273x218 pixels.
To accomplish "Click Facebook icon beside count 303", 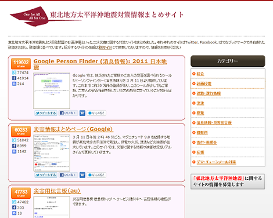I will coord(14,208).
